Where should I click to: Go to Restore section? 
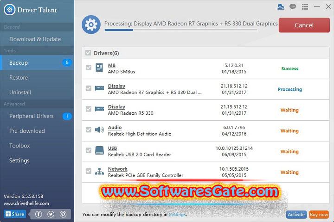pyautogui.click(x=37, y=78)
